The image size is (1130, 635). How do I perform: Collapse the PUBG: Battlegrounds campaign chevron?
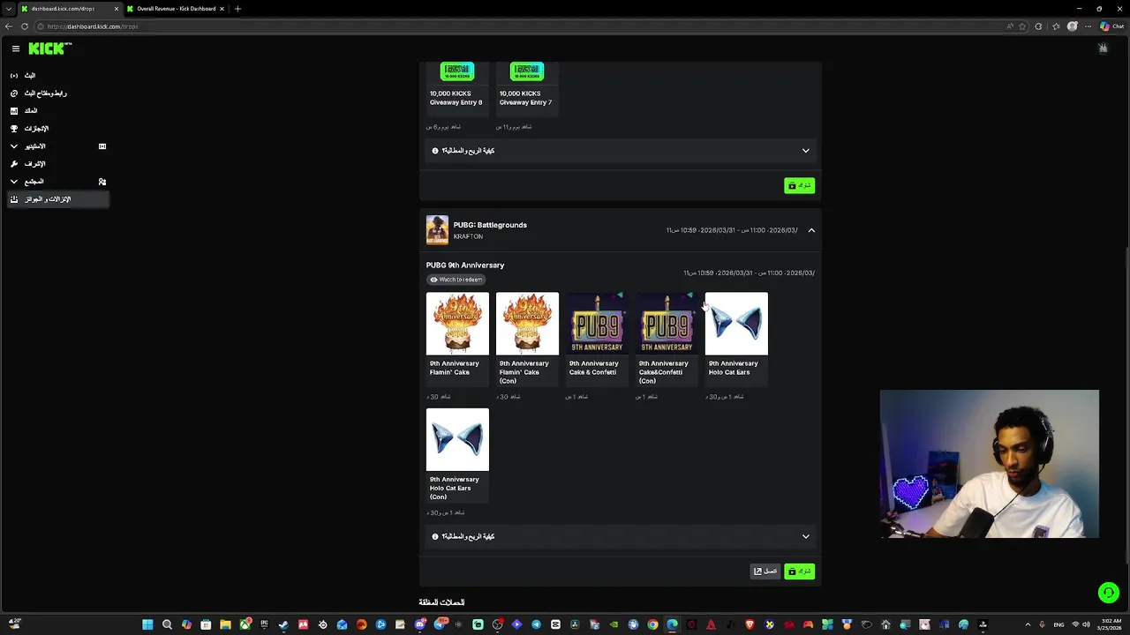point(811,230)
